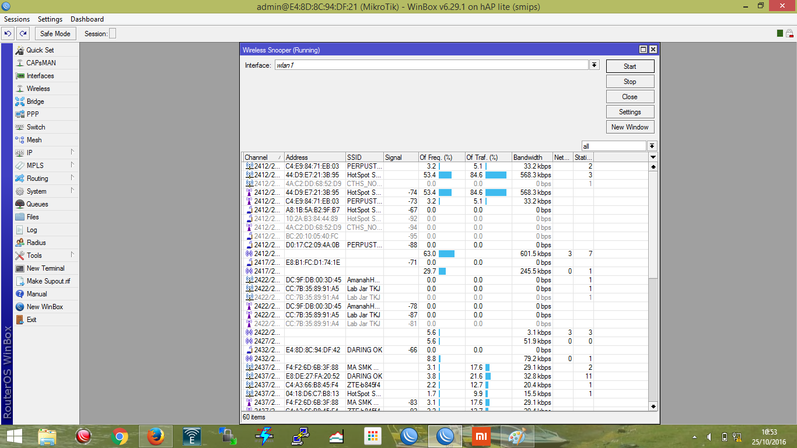Sort by the SSID column header
The width and height of the screenshot is (797, 448).
click(364, 157)
